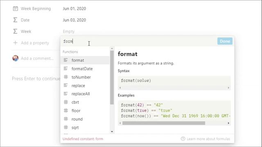Click the hash icon next to sqrt
This screenshot has height=147, width=262.
click(x=66, y=127)
